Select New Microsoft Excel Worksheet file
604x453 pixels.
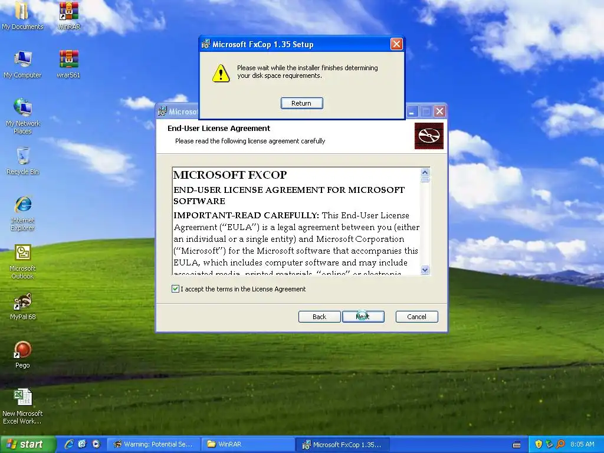(x=22, y=406)
